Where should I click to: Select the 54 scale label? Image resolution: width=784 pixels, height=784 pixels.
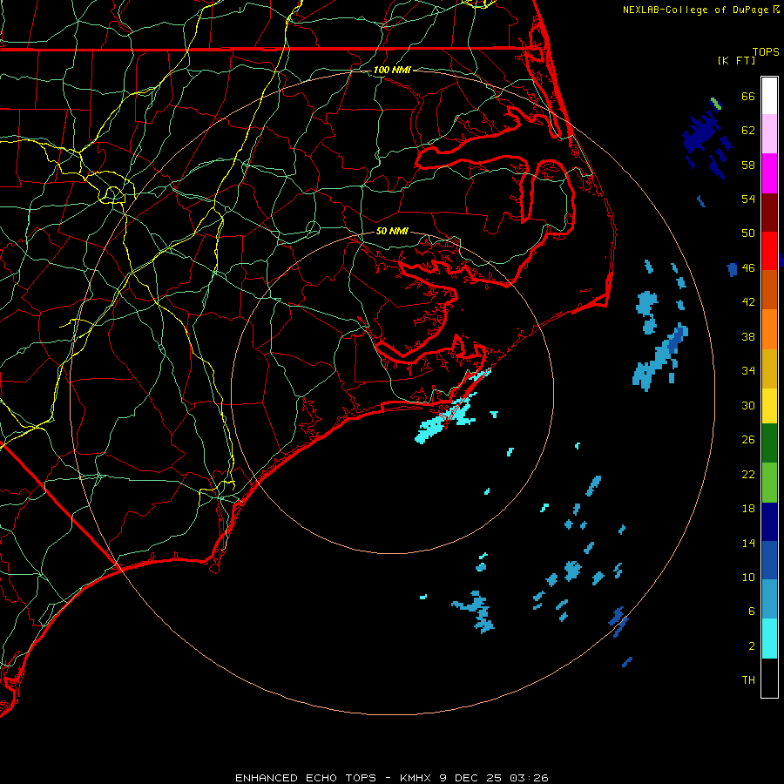coord(748,199)
